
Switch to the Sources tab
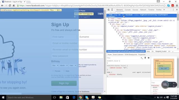(135, 10)
